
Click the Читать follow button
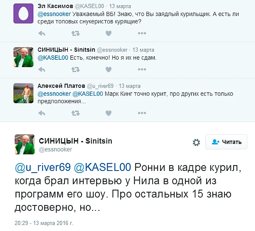226,142
